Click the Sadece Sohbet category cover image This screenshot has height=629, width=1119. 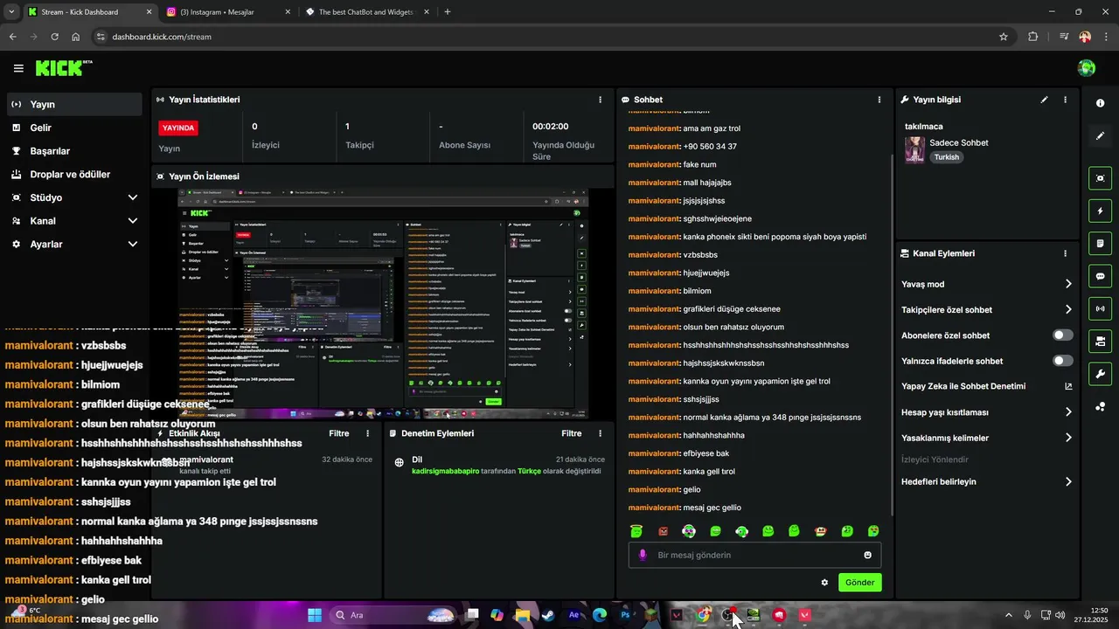914,149
